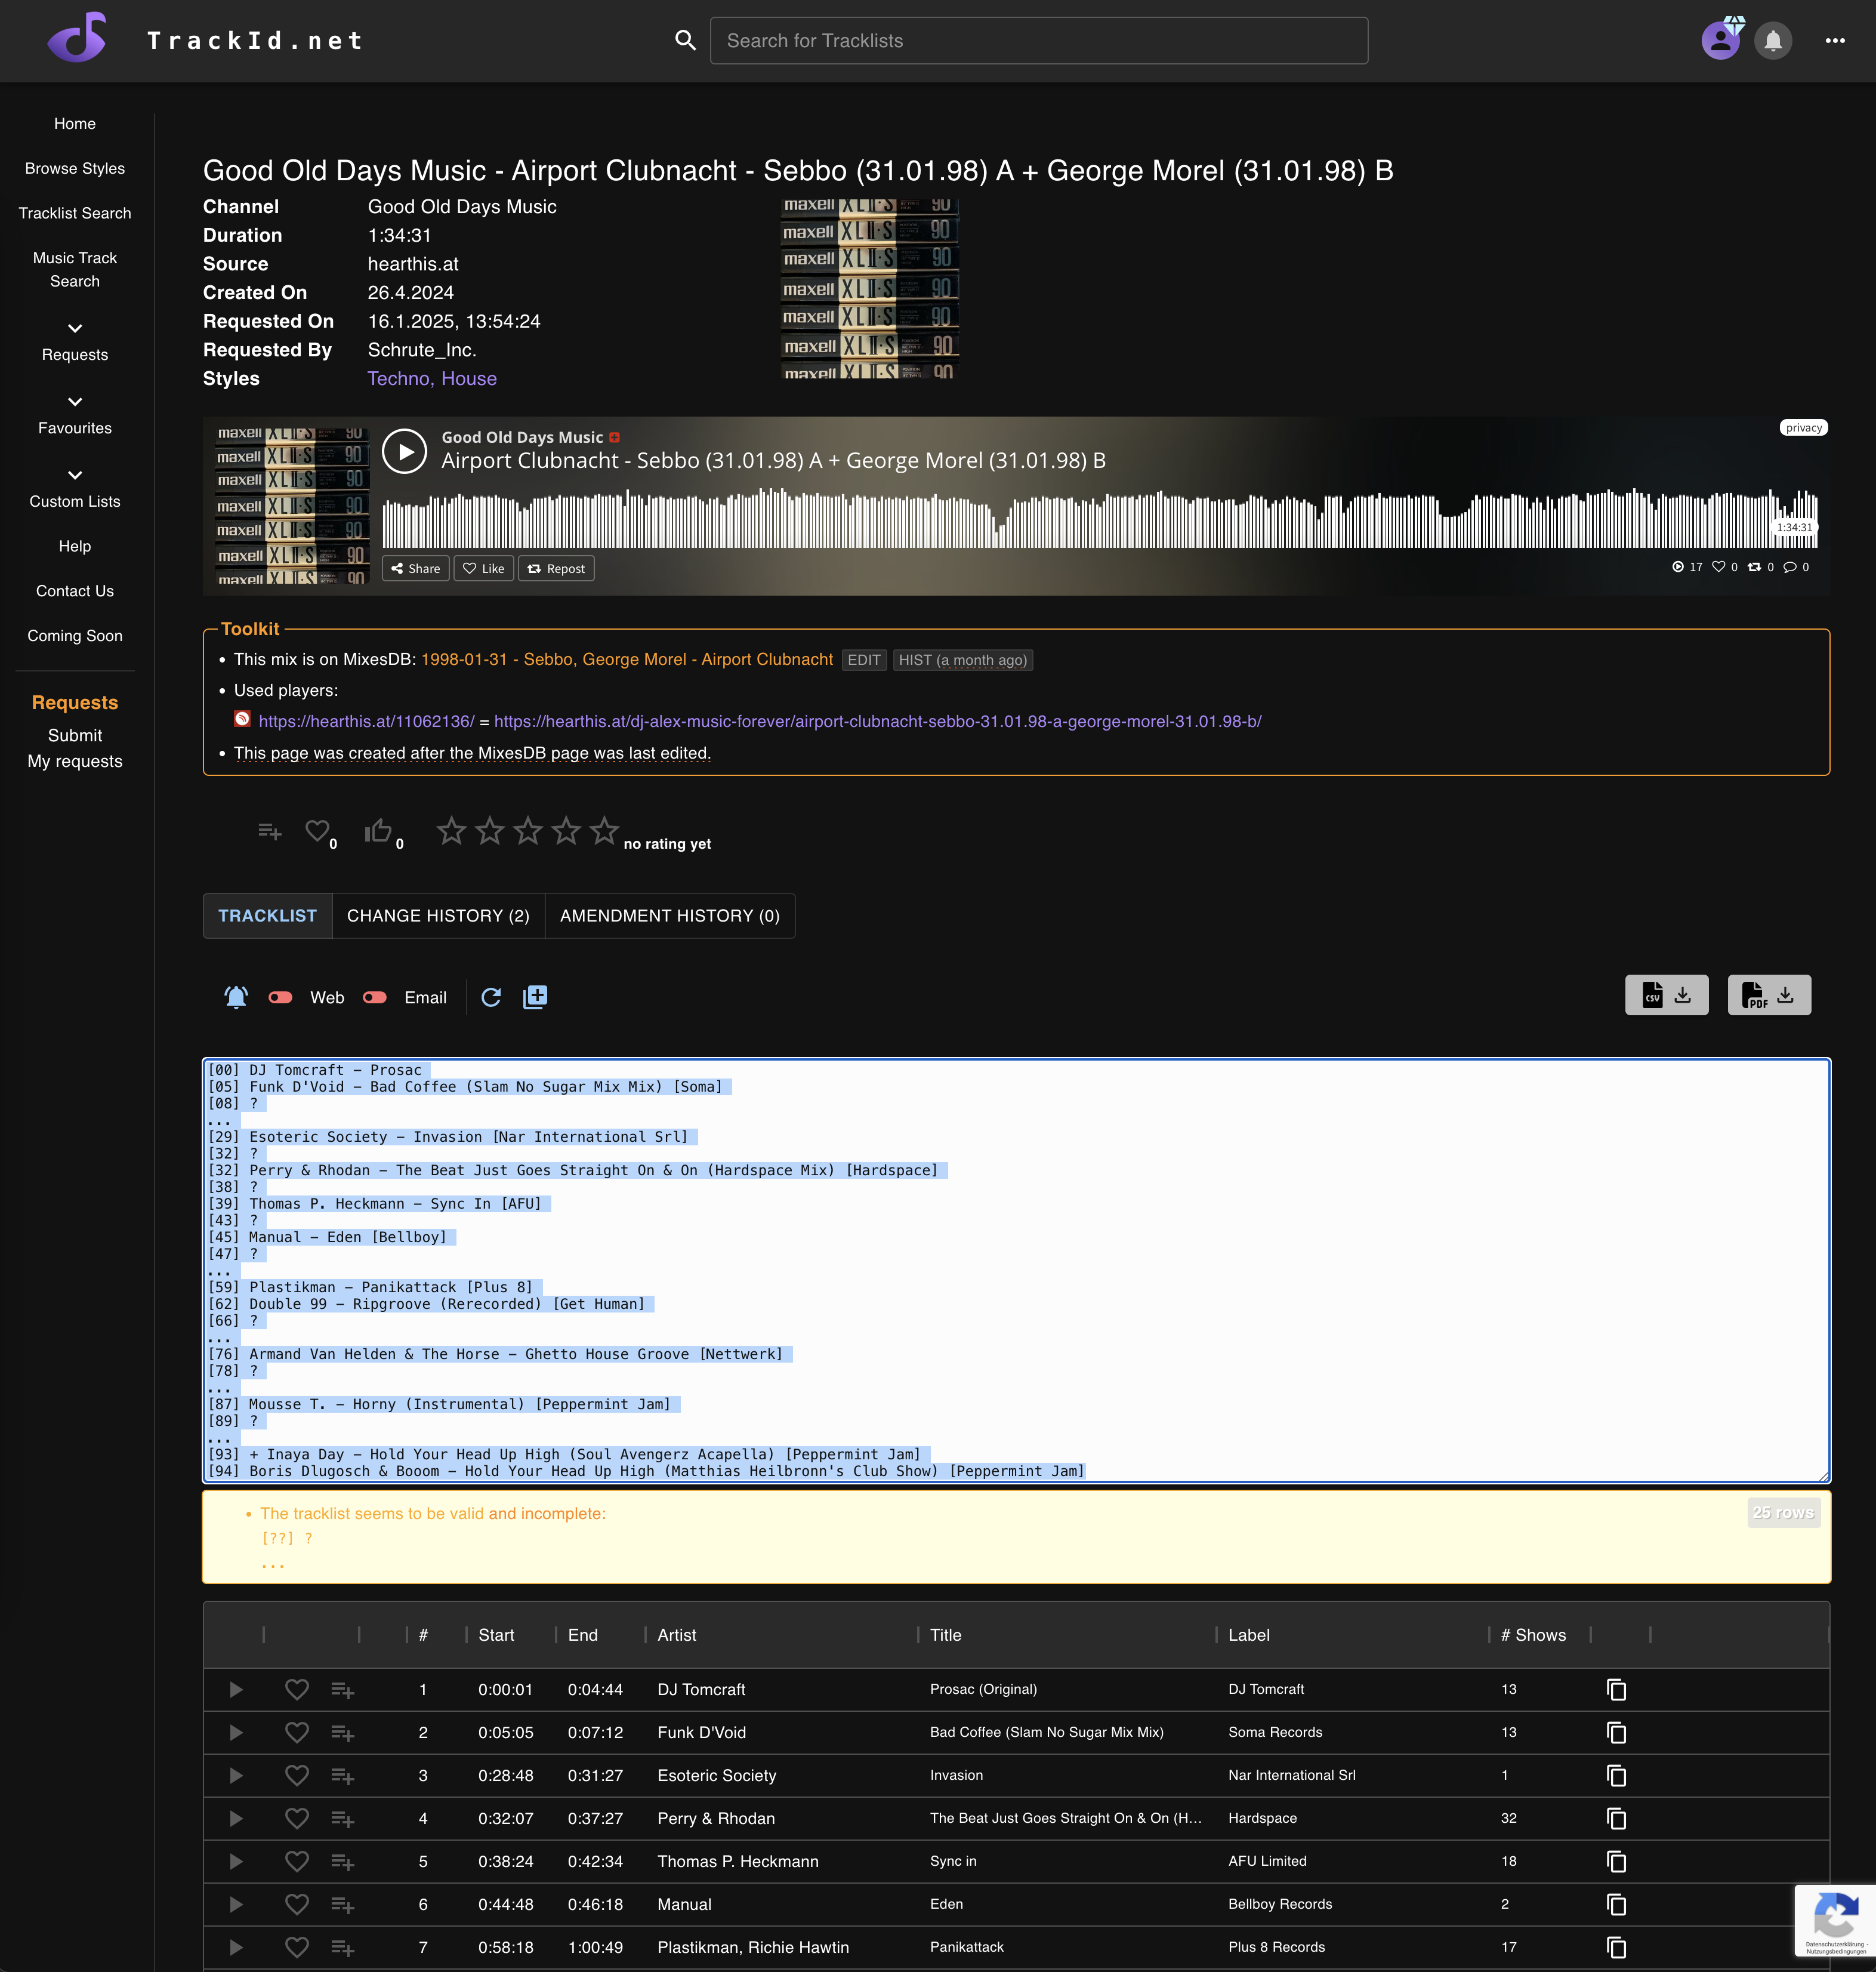1876x1972 pixels.
Task: Click the Repost button in player
Action: (x=556, y=568)
